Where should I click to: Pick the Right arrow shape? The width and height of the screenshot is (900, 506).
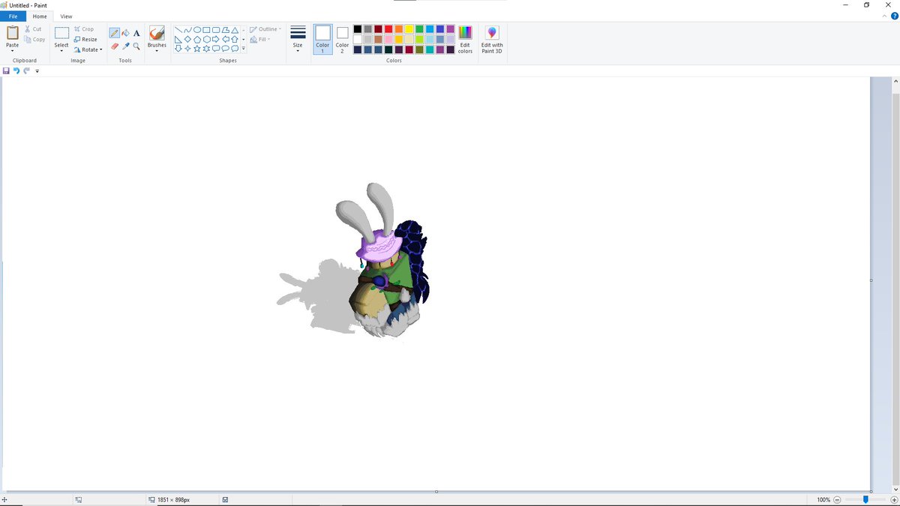216,39
